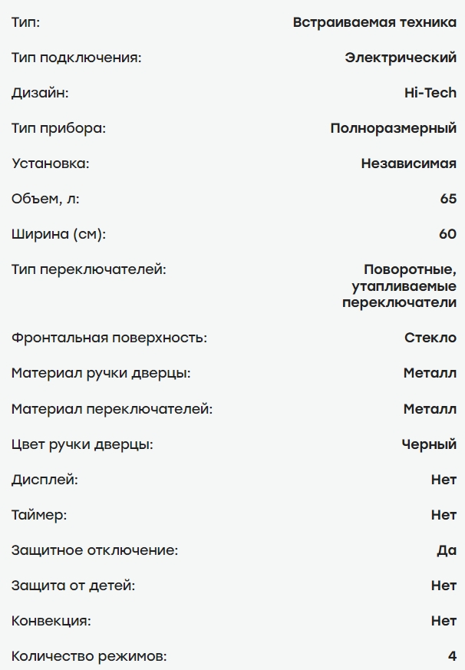Click the 'Тип переключателей:' label

(x=88, y=269)
